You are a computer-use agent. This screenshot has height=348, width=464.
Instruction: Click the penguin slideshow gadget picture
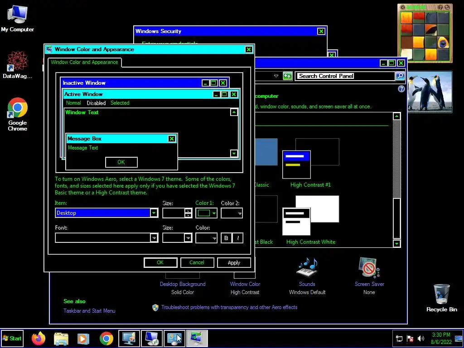430,92
